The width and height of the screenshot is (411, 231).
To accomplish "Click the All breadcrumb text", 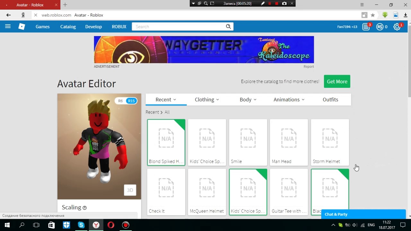I will [167, 112].
